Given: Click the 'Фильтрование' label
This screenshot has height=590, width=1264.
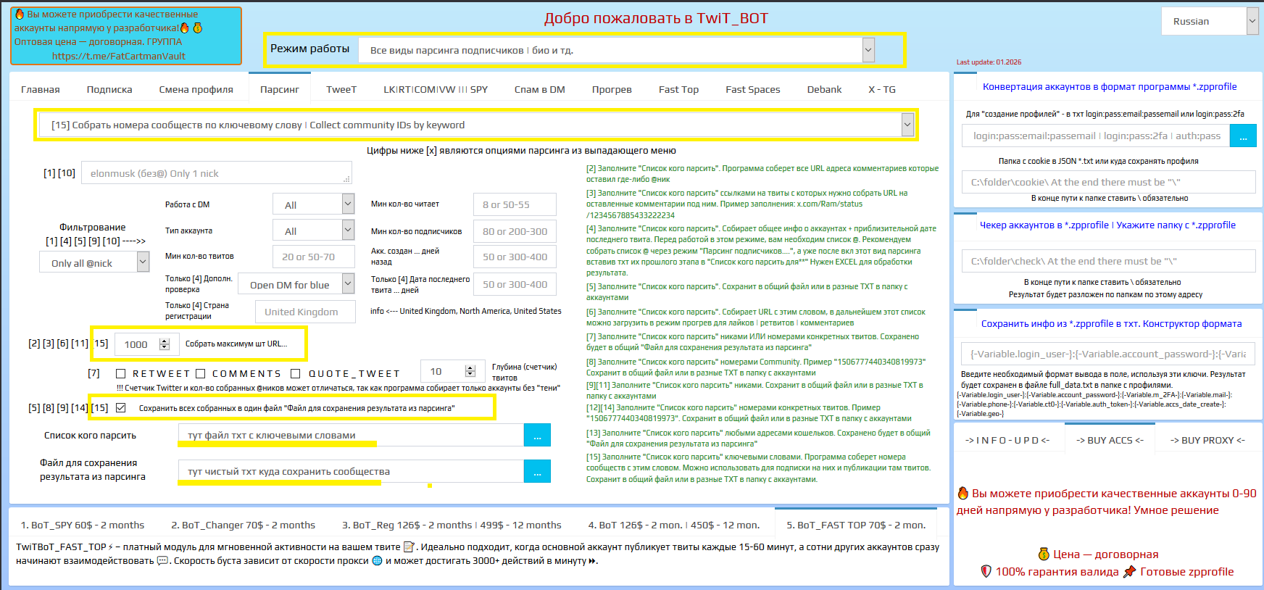Looking at the screenshot, I should pos(93,227).
